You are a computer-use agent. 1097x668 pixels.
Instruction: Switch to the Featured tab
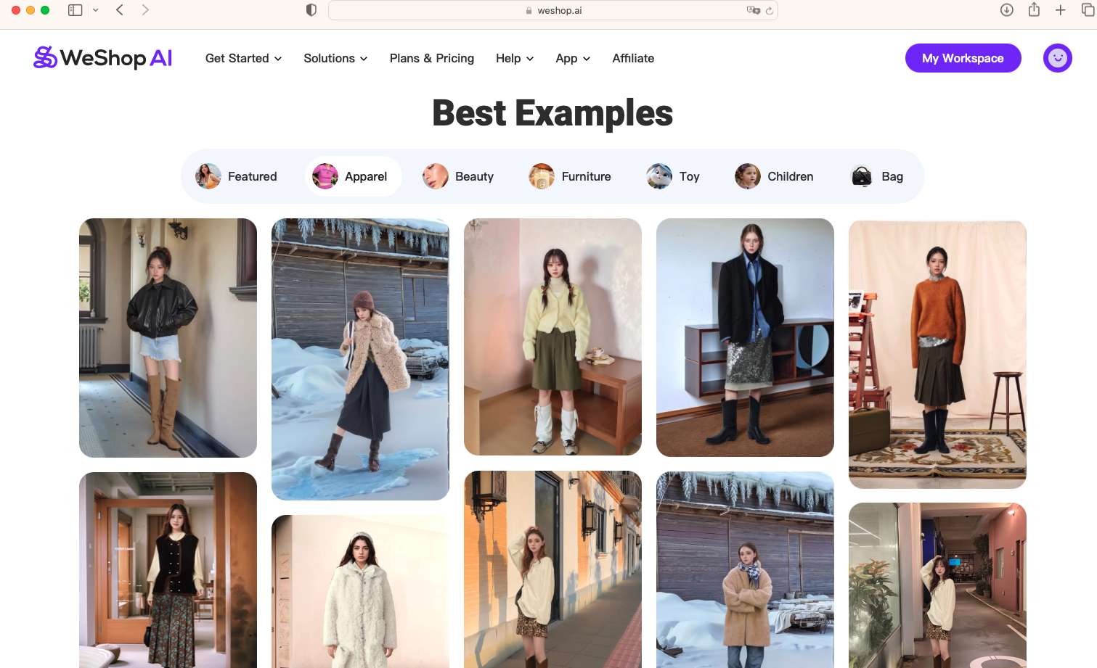(x=237, y=176)
